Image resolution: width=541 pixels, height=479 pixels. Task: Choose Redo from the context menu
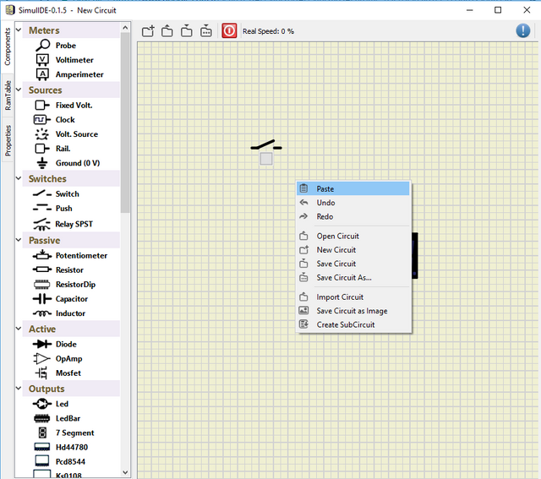click(x=353, y=216)
